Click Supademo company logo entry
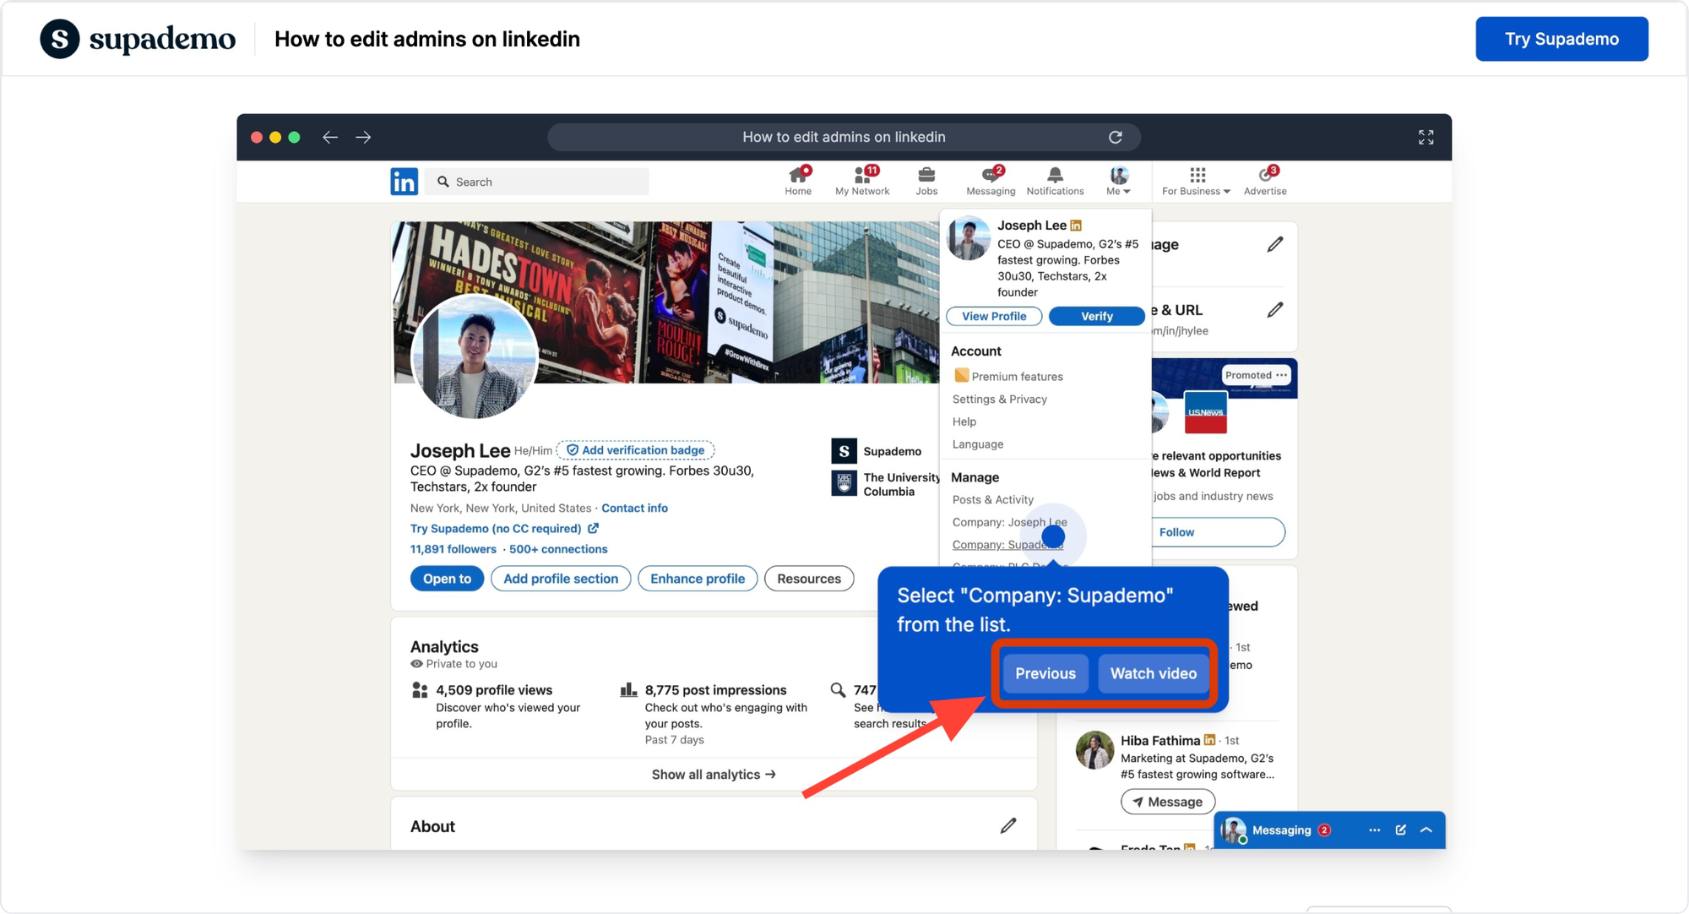The height and width of the screenshot is (914, 1689). [x=844, y=451]
